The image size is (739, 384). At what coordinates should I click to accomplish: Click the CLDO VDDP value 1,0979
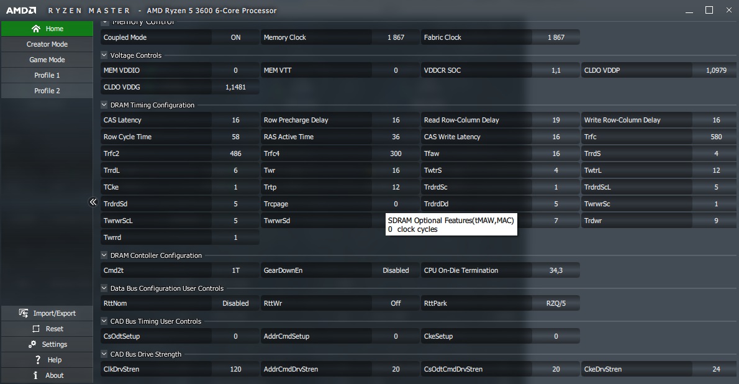(x=716, y=70)
